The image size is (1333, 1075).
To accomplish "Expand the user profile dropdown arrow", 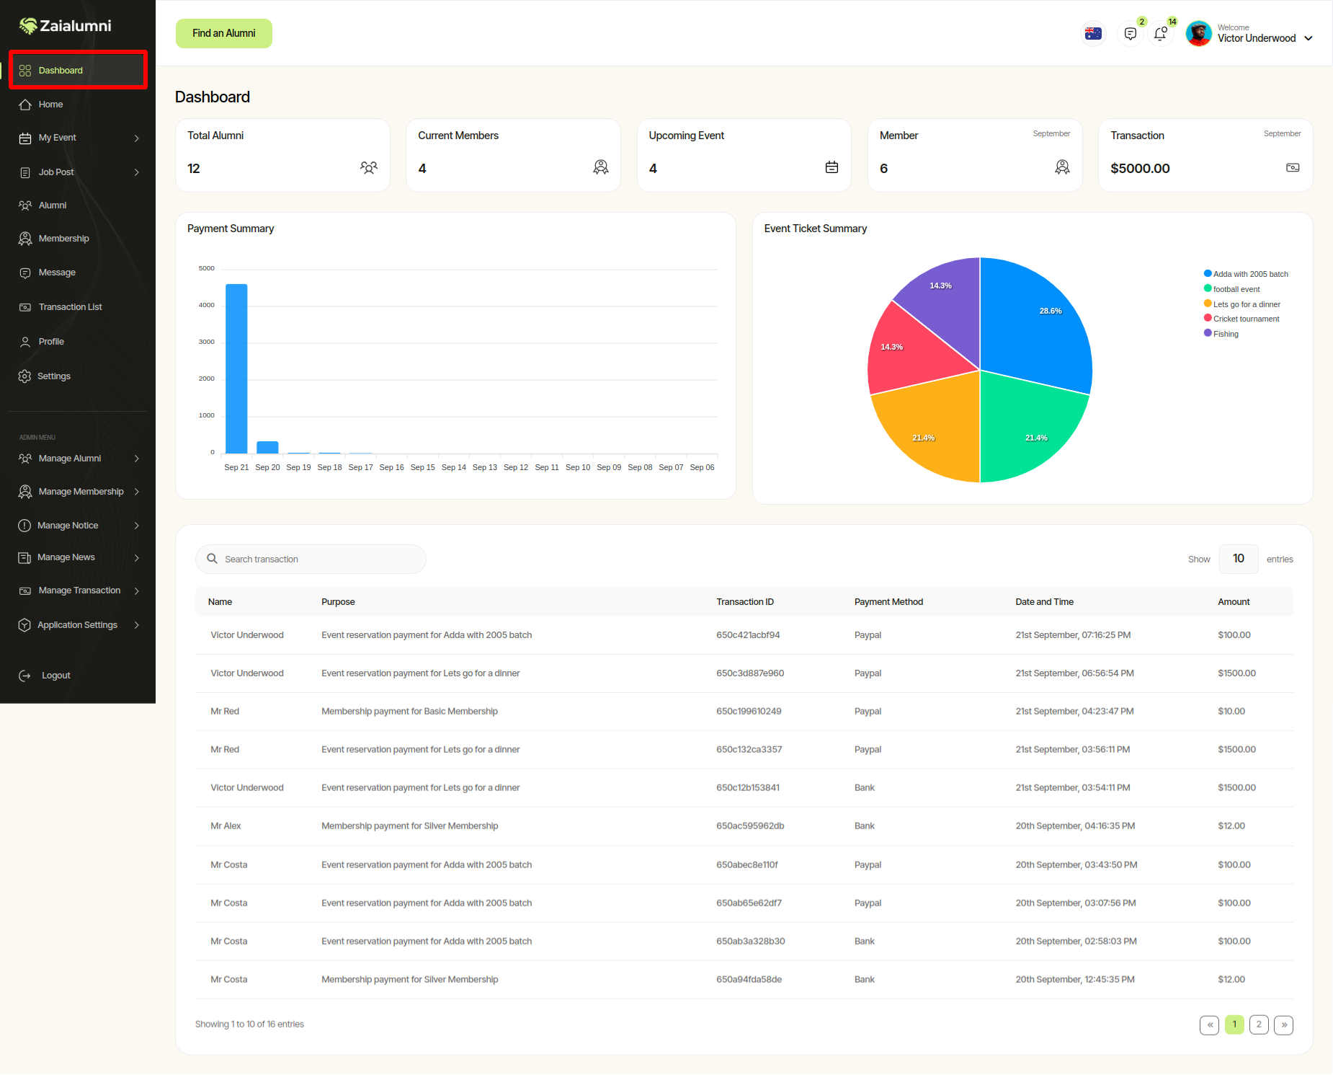I will click(x=1309, y=38).
